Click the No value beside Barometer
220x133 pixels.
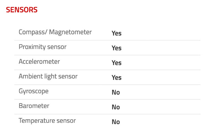[116, 107]
